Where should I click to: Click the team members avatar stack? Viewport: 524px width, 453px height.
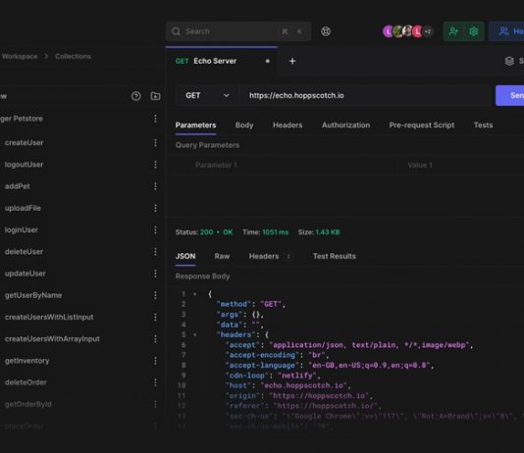[x=407, y=31]
